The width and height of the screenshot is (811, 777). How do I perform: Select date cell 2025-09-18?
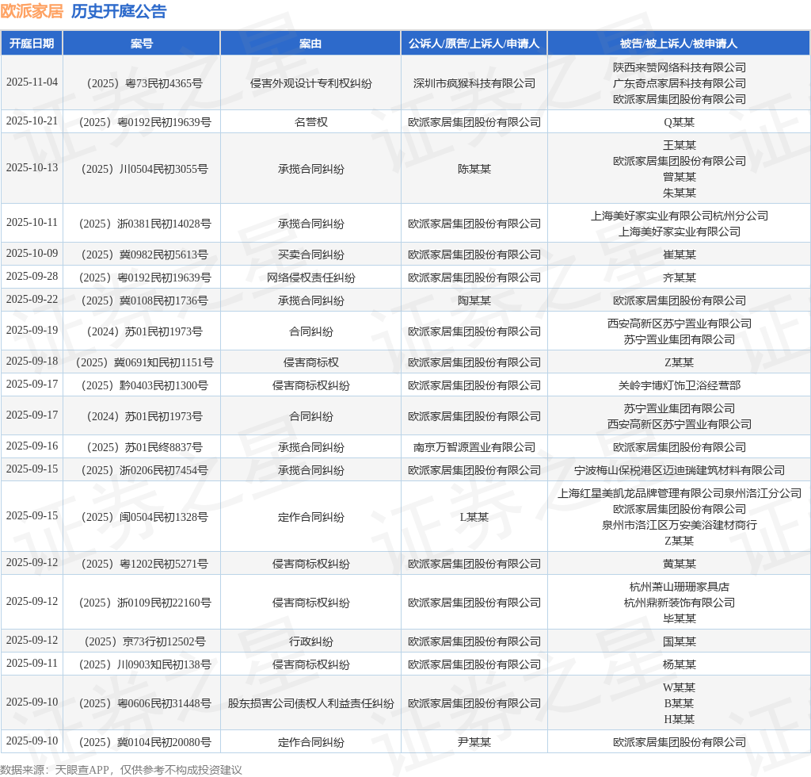(x=32, y=362)
